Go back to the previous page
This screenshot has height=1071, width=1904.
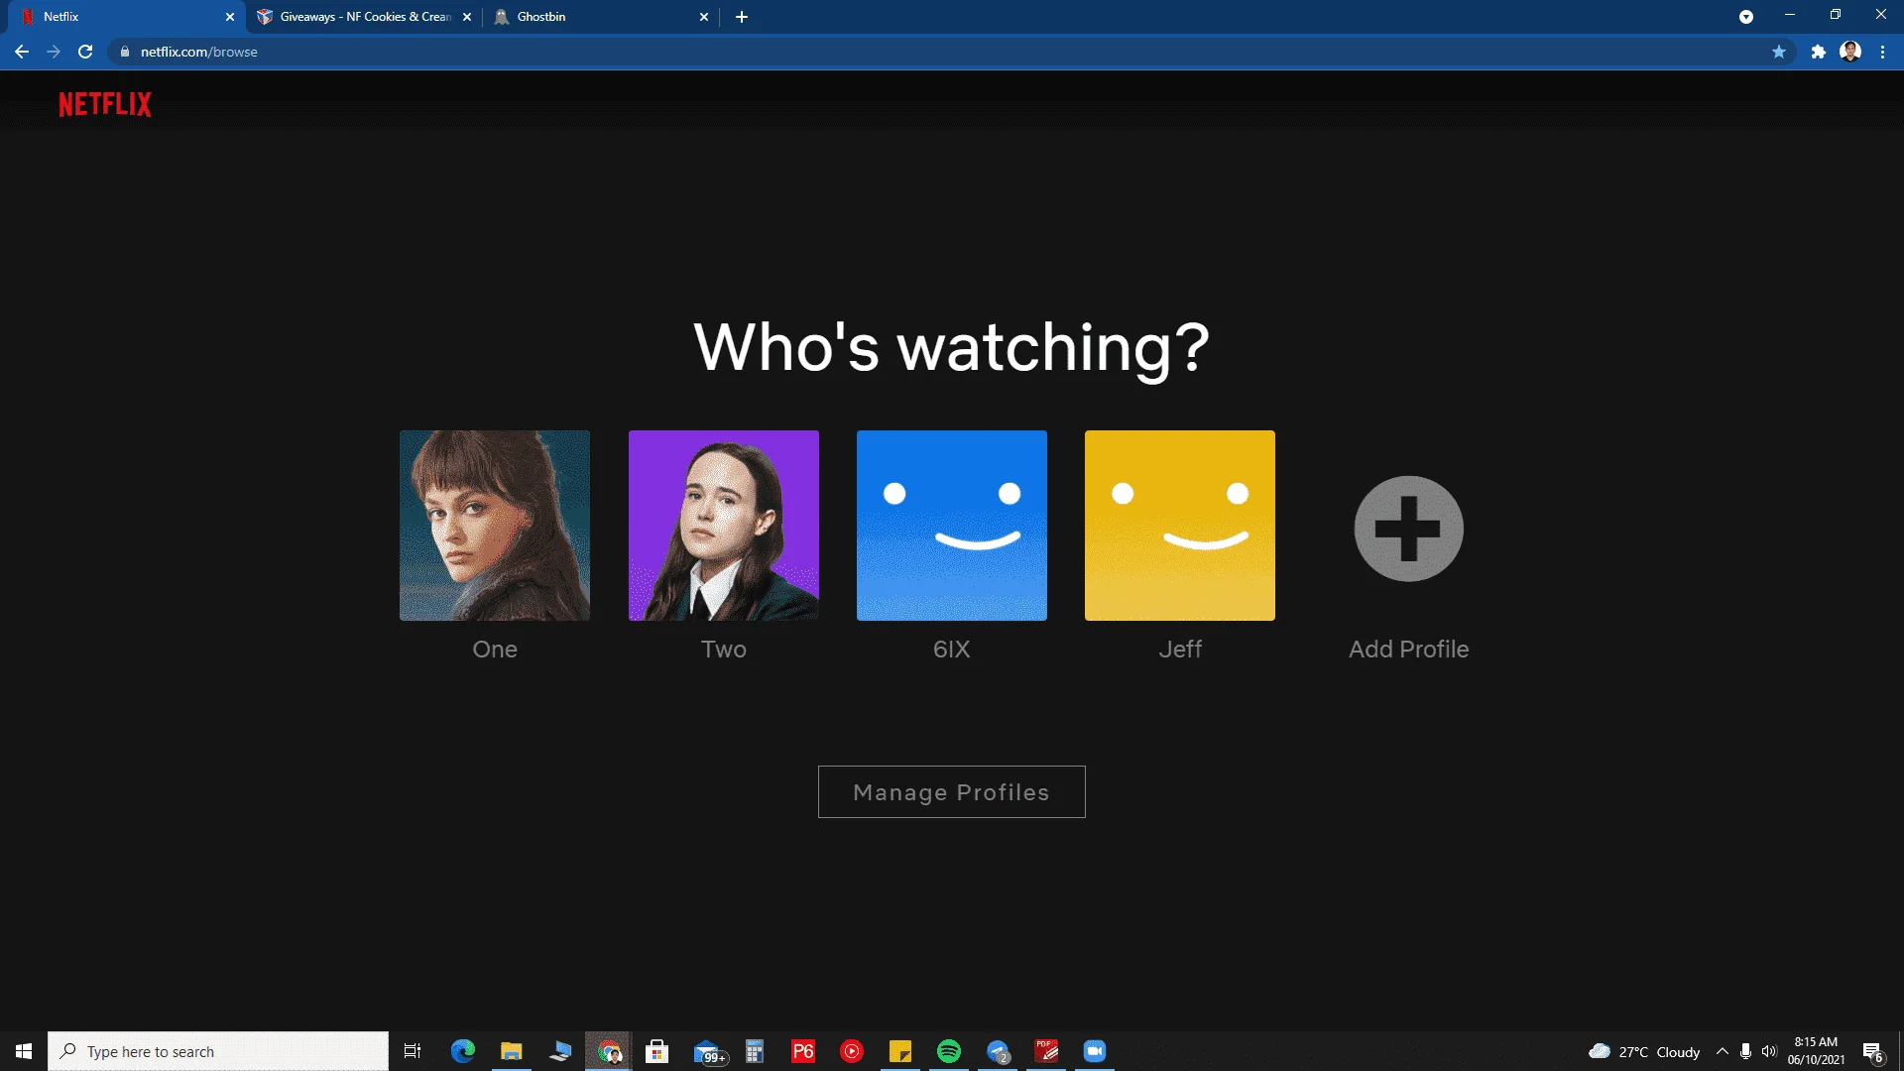[x=22, y=52]
